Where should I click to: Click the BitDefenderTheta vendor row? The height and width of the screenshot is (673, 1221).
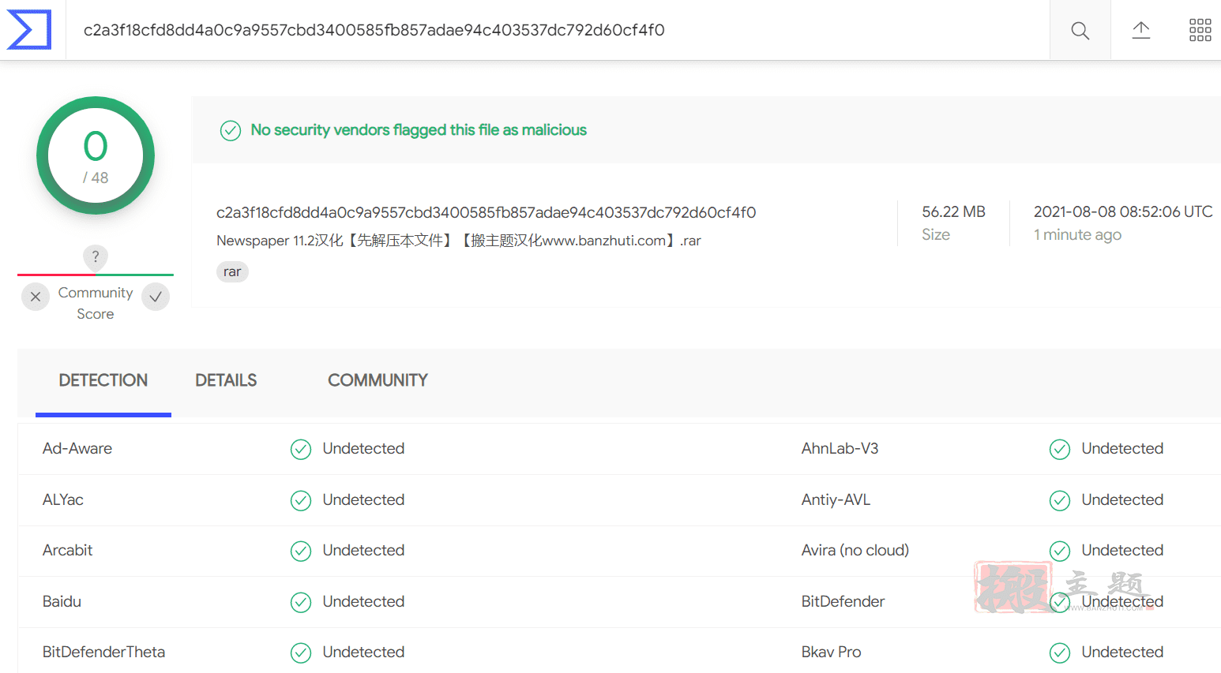pos(619,652)
